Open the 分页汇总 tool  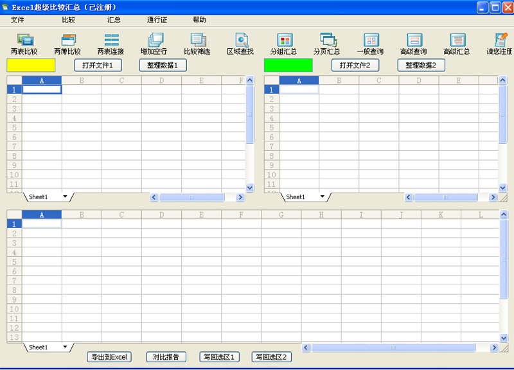(x=327, y=44)
